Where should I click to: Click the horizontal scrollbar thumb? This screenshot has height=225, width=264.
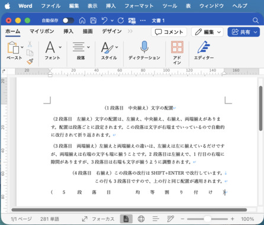click(x=129, y=210)
